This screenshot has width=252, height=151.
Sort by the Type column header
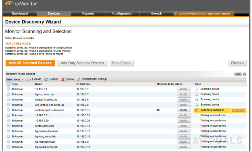click(15, 84)
